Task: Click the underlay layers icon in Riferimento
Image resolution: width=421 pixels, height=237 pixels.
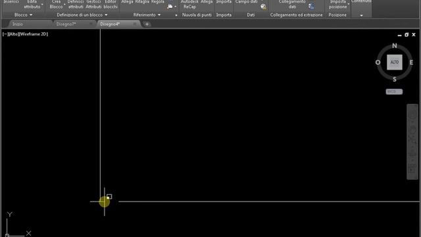Action: (x=170, y=7)
